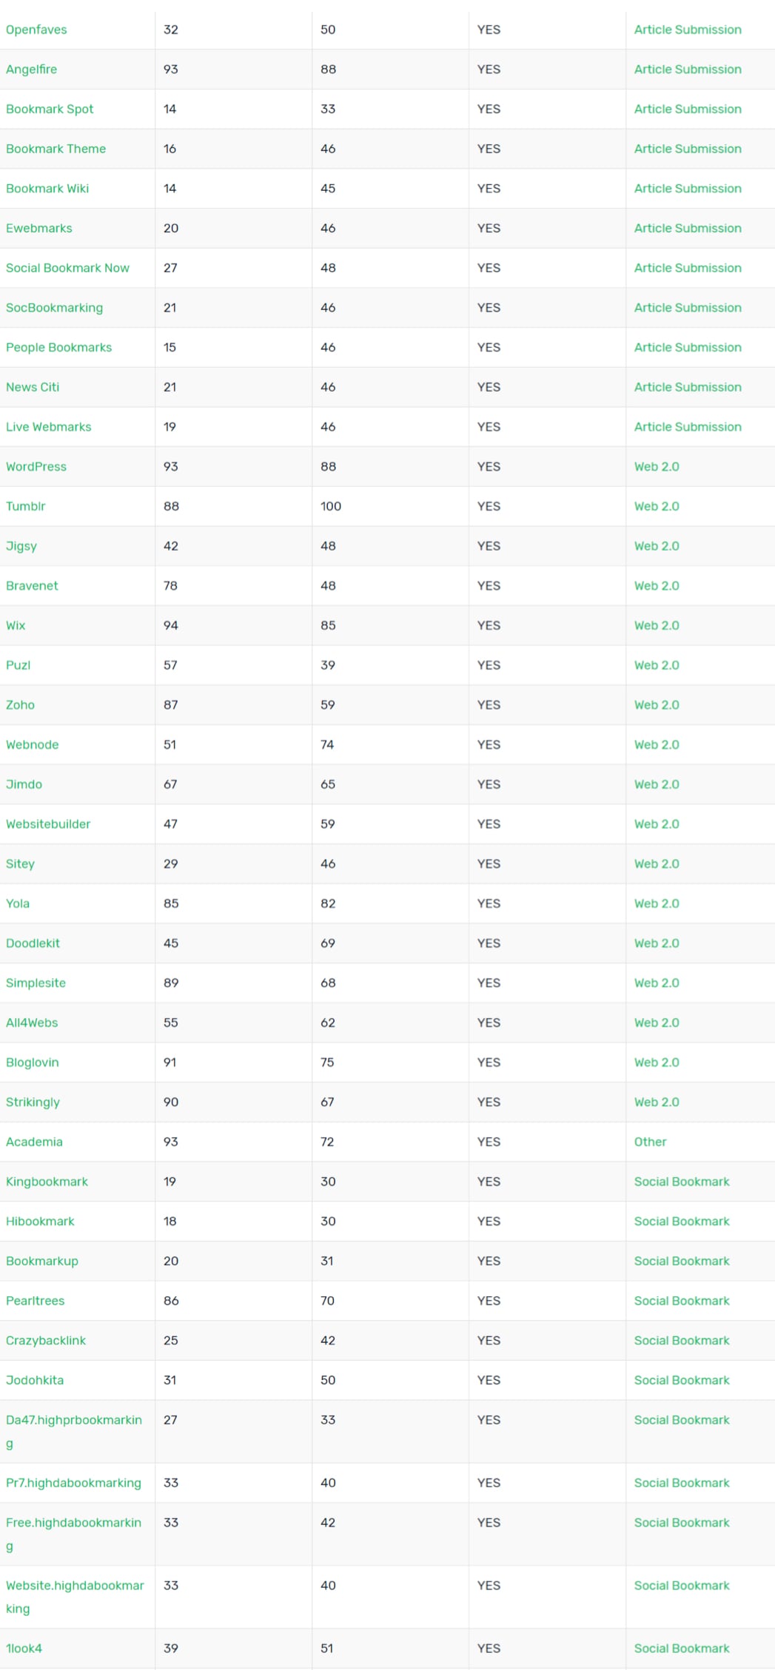The image size is (775, 1670).
Task: Click the Other category in Academia row
Action: click(650, 1142)
